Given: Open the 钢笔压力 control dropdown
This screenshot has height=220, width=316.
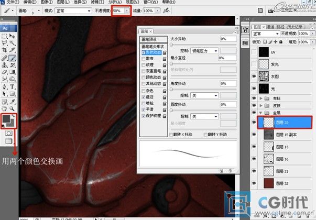Looking at the screenshot, I should 204,51.
